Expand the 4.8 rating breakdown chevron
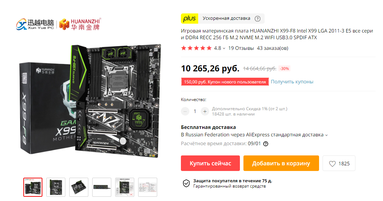 pyautogui.click(x=224, y=48)
